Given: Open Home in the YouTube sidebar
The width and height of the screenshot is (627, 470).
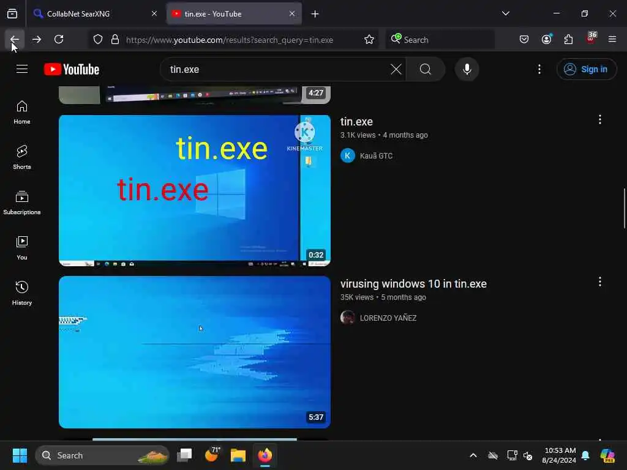Looking at the screenshot, I should (22, 113).
